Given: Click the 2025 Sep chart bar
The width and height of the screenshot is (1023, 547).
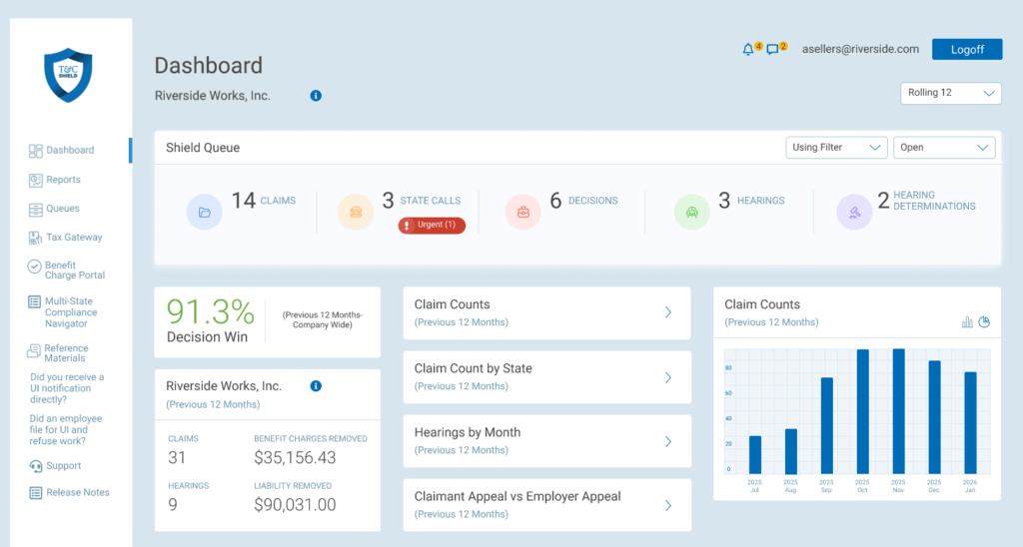Looking at the screenshot, I should click(x=826, y=426).
